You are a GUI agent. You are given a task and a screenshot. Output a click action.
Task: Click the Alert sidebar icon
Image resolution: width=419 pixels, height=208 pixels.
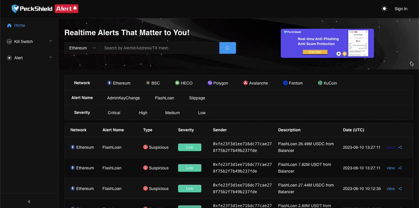9,58
